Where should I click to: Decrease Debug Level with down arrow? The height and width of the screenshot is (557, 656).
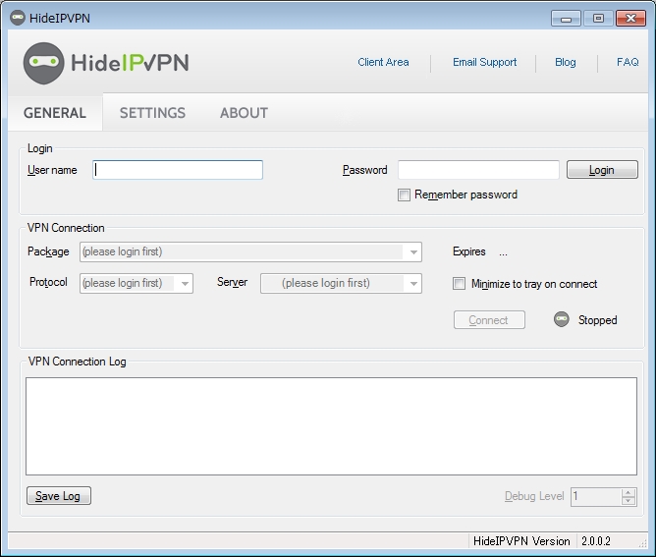point(628,500)
